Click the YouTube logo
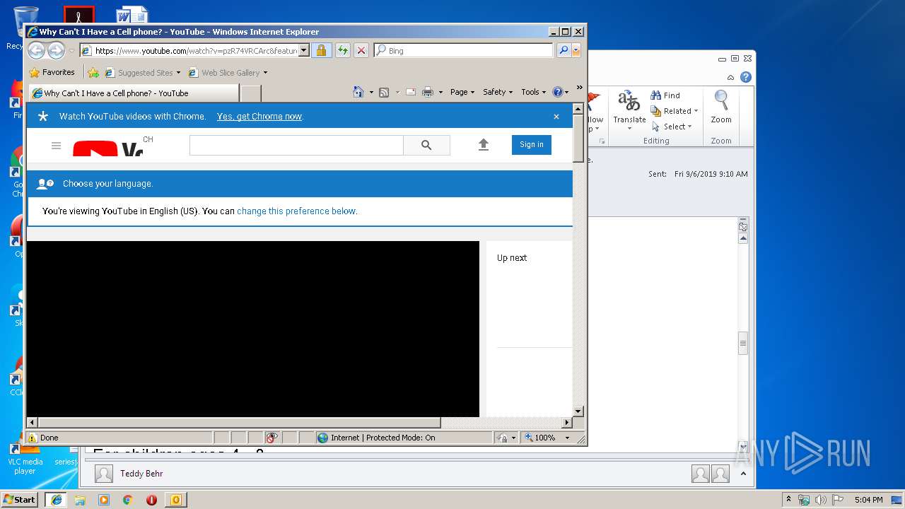 point(108,148)
